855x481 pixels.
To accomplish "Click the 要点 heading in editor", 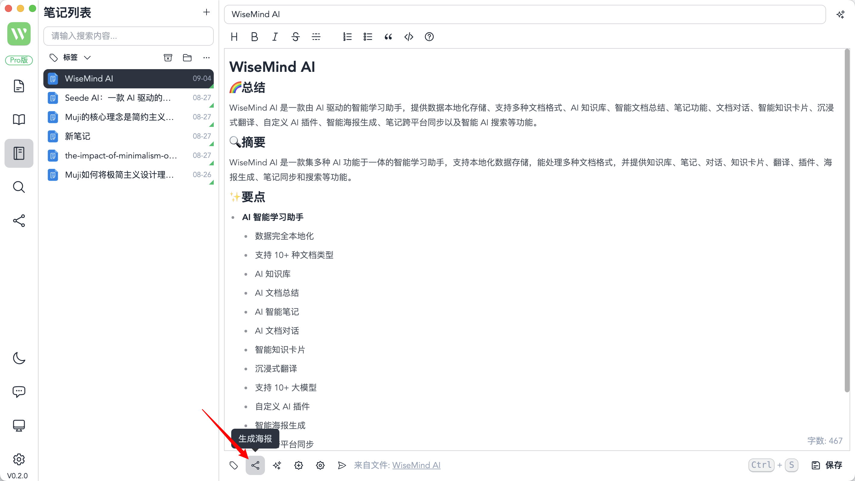I will tap(247, 197).
